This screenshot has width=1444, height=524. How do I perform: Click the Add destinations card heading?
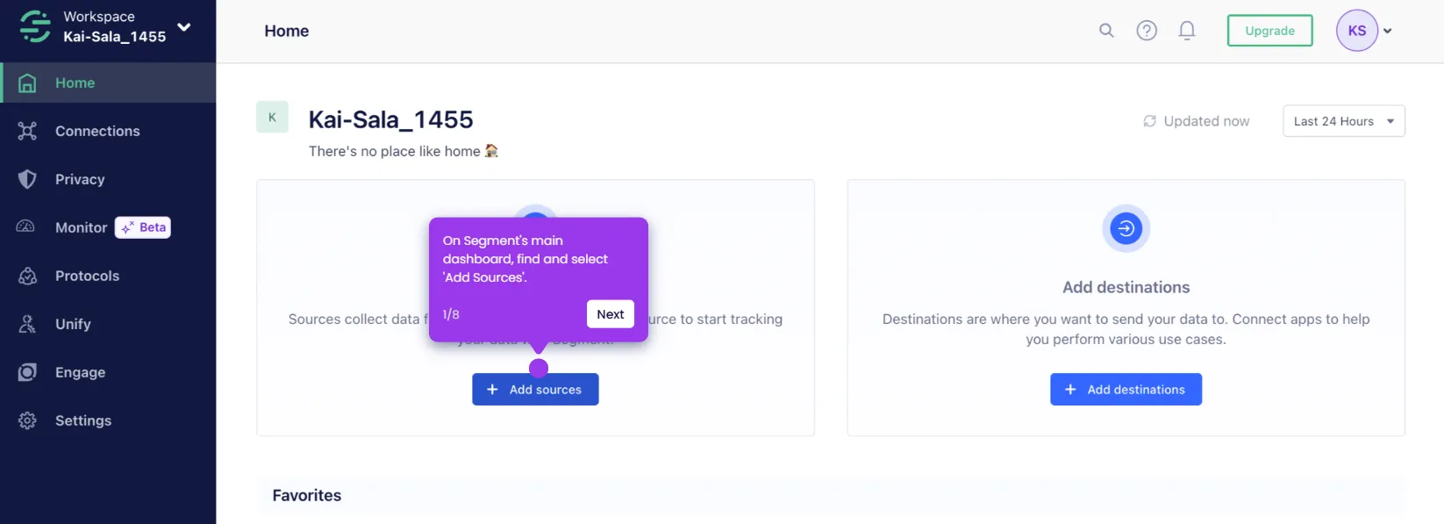pyautogui.click(x=1126, y=287)
